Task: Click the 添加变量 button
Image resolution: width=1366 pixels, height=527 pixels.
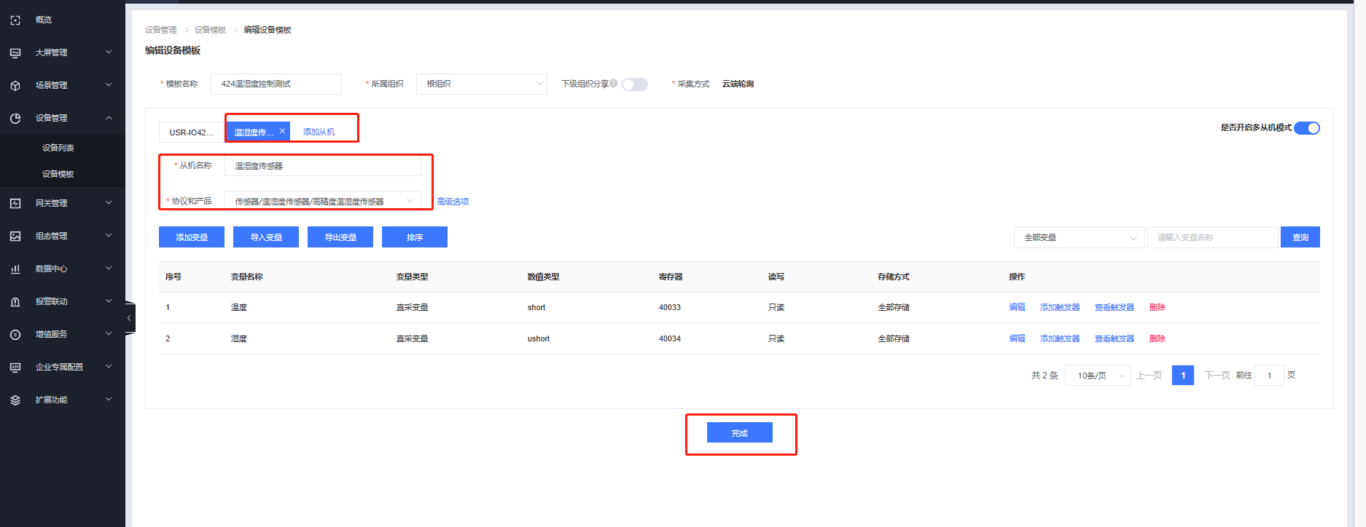Action: (x=192, y=237)
